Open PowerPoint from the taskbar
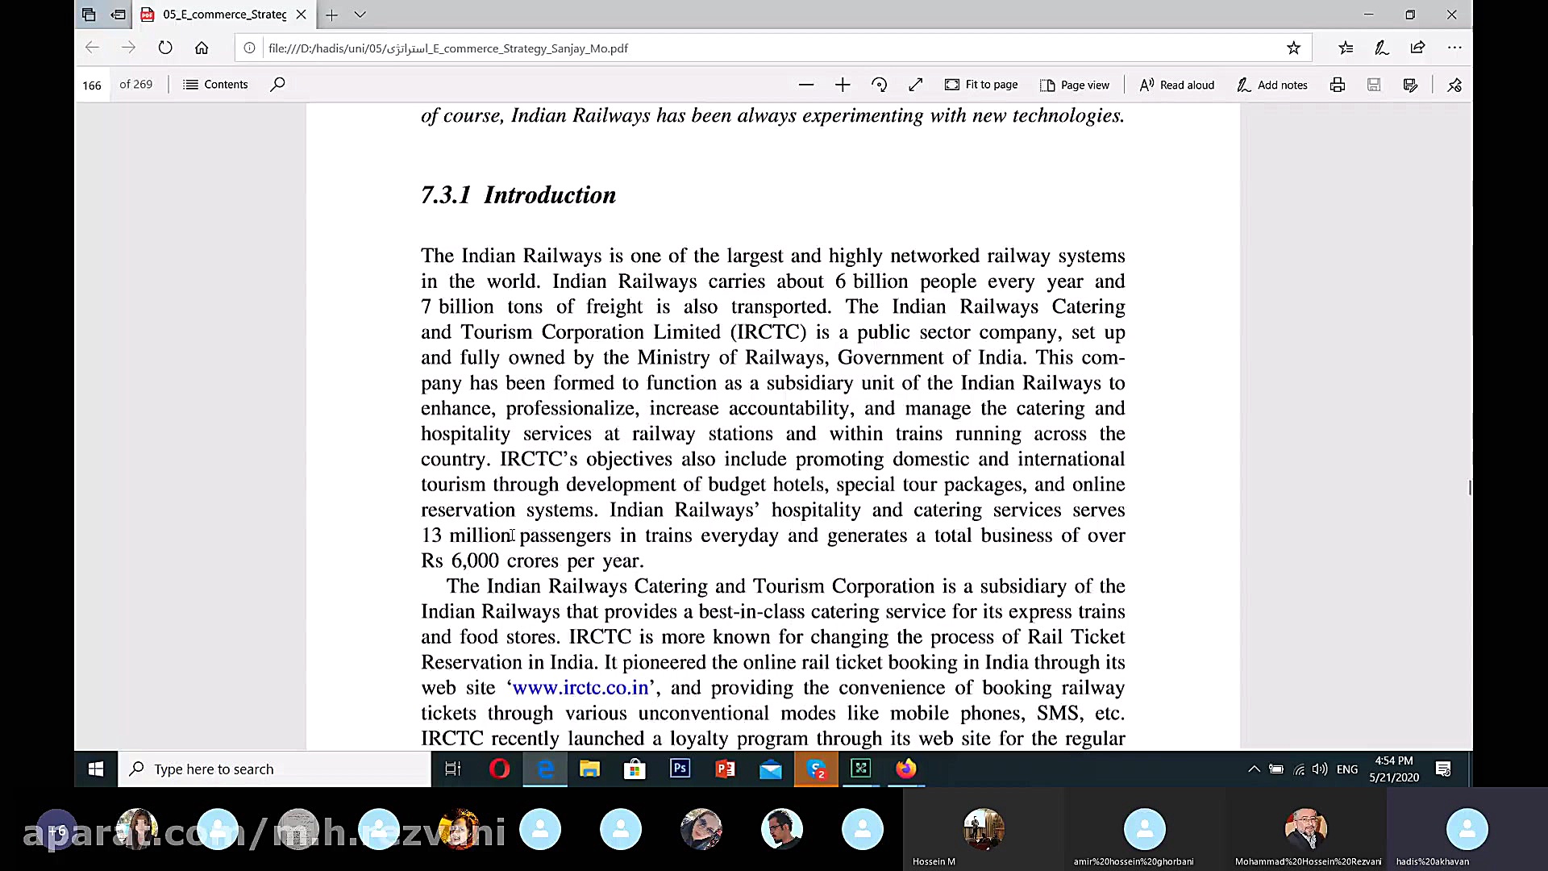 coord(726,769)
